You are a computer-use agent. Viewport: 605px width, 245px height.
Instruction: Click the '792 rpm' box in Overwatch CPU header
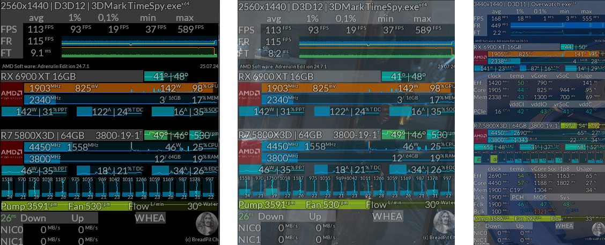coord(596,125)
